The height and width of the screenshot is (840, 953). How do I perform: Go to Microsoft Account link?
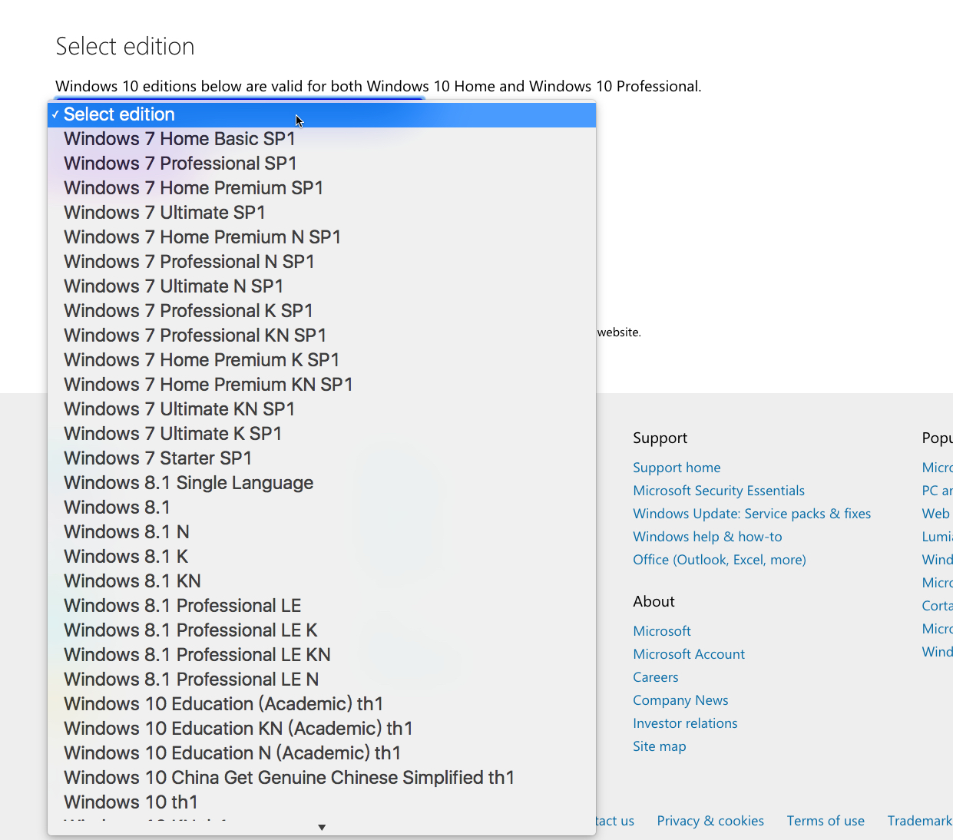pyautogui.click(x=689, y=654)
